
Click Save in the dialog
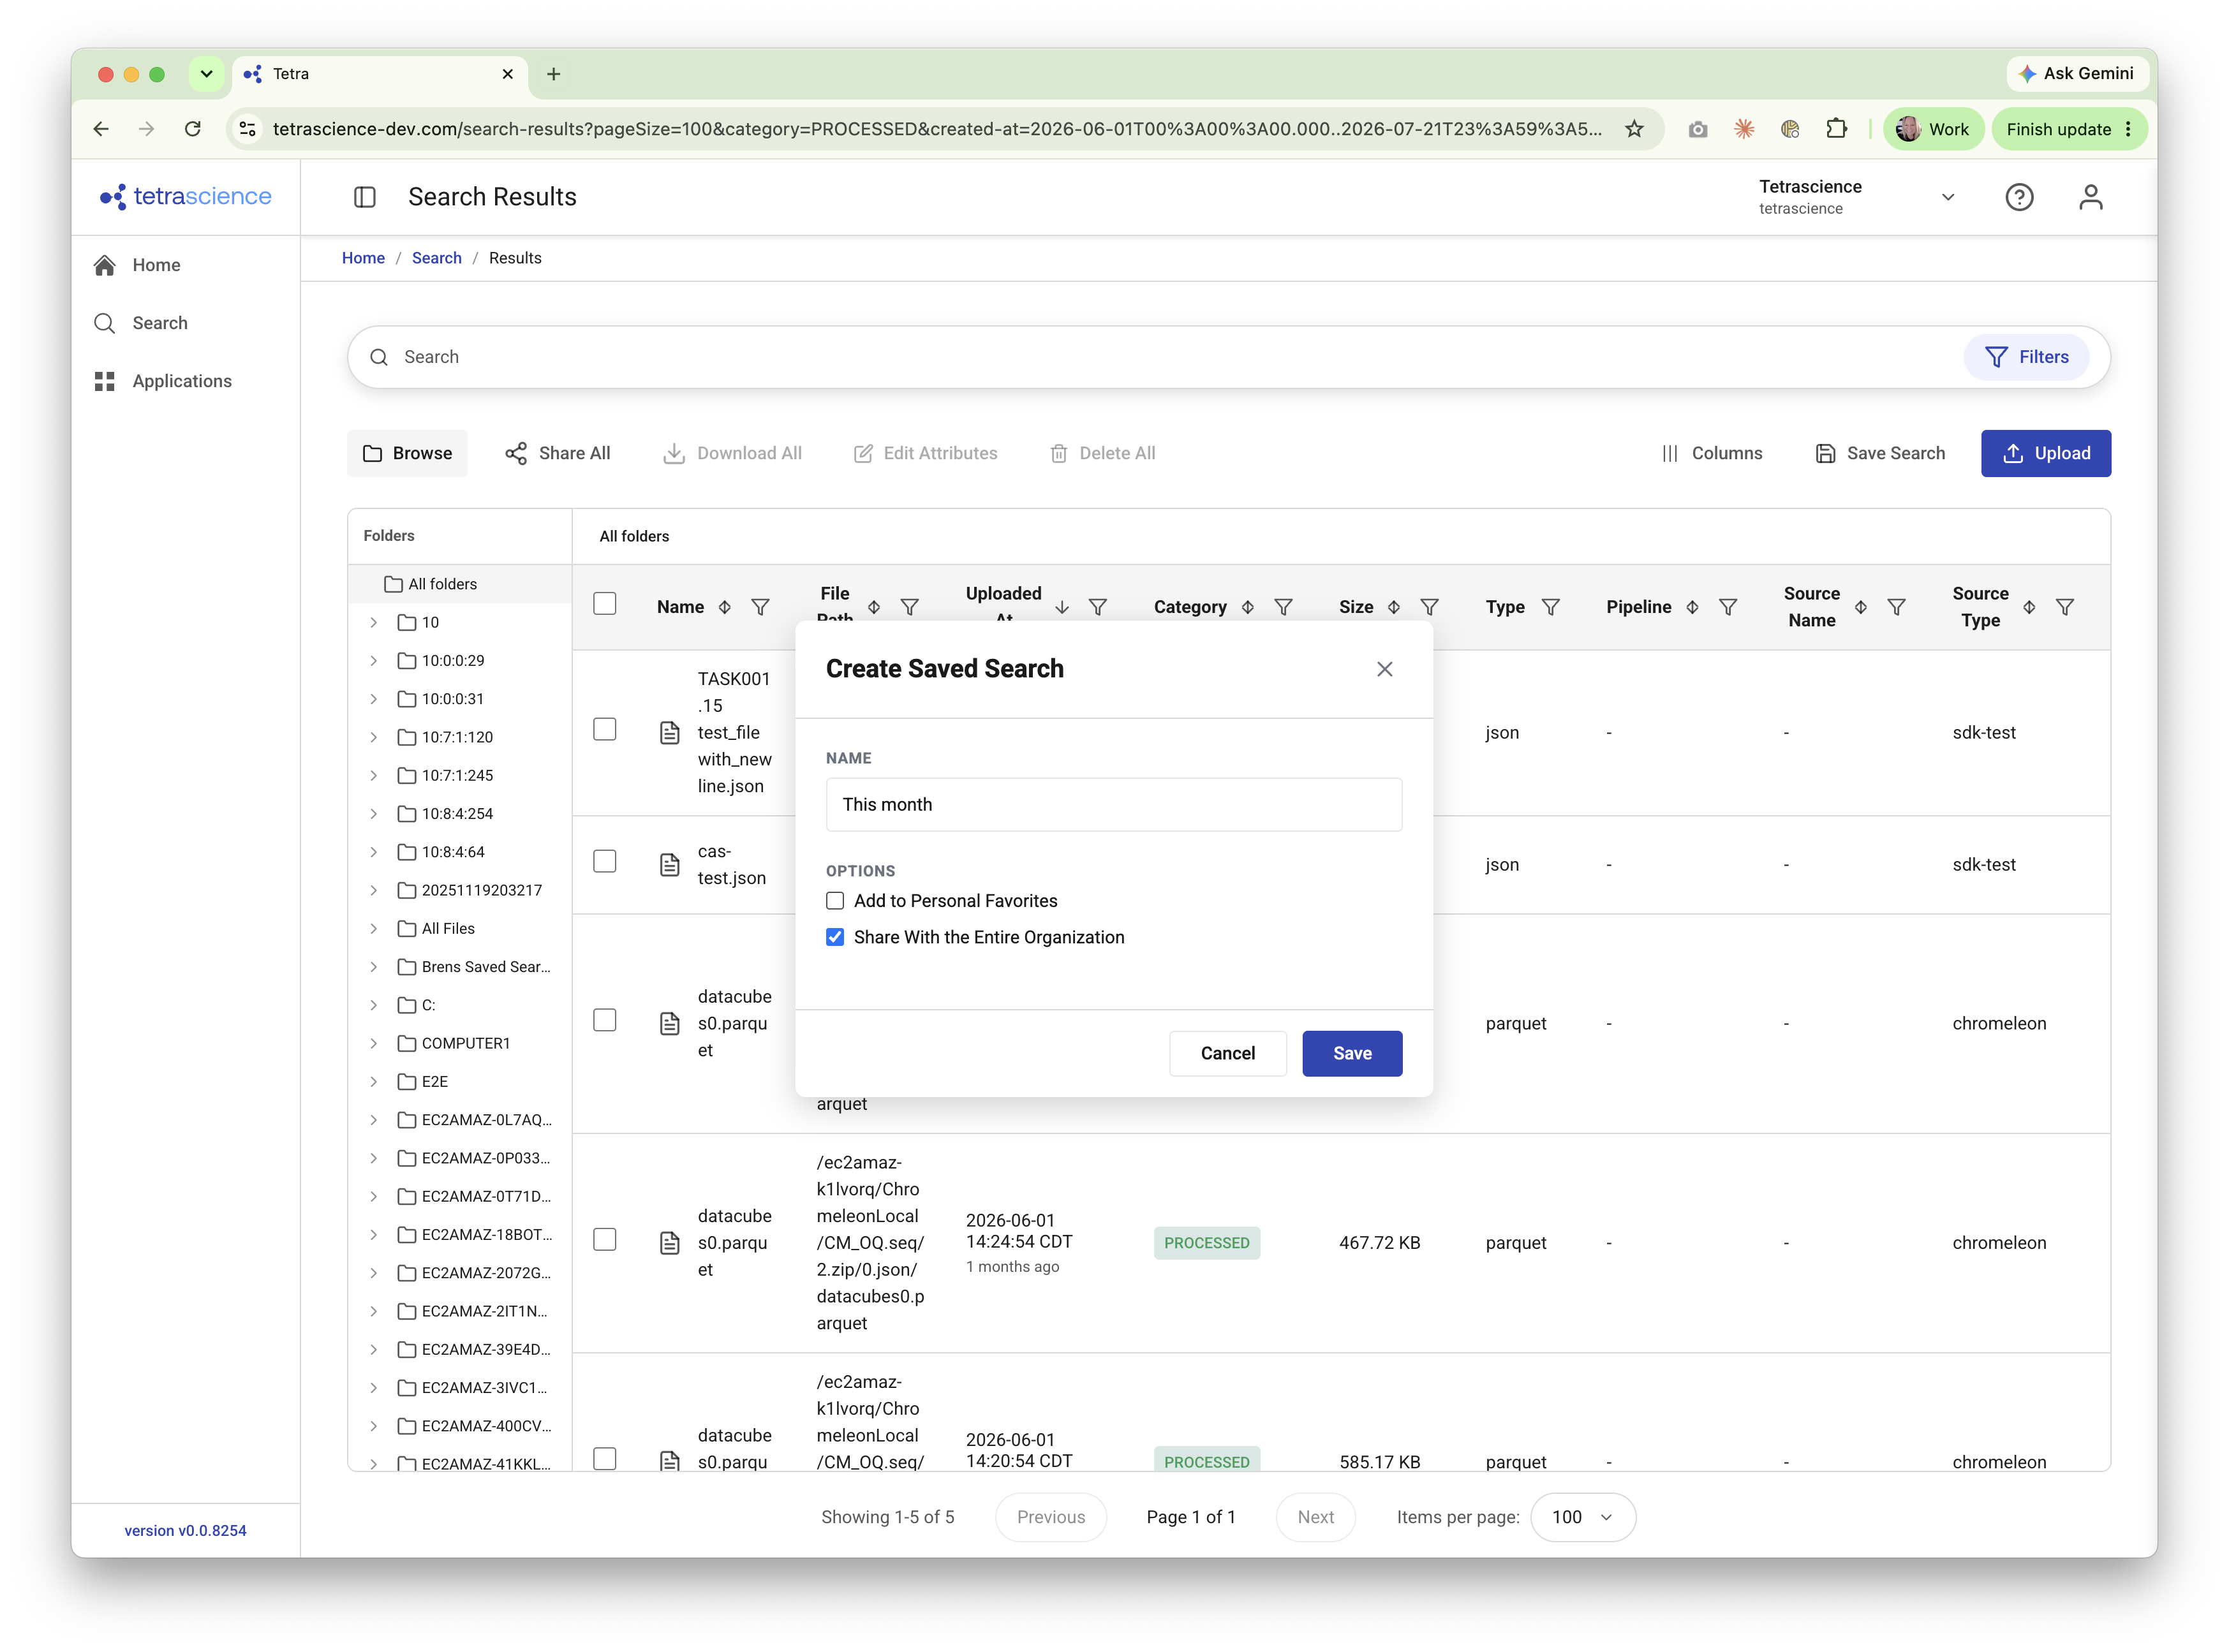tap(1352, 1053)
